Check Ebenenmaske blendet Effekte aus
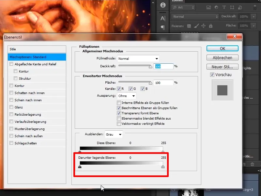Screen dimensions: 261x196 (119, 118)
